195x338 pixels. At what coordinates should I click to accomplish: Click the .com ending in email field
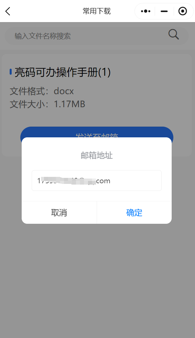tap(103, 181)
